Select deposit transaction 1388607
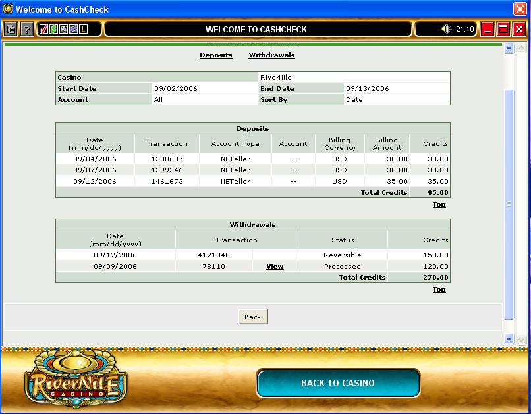This screenshot has width=531, height=414. 167,159
